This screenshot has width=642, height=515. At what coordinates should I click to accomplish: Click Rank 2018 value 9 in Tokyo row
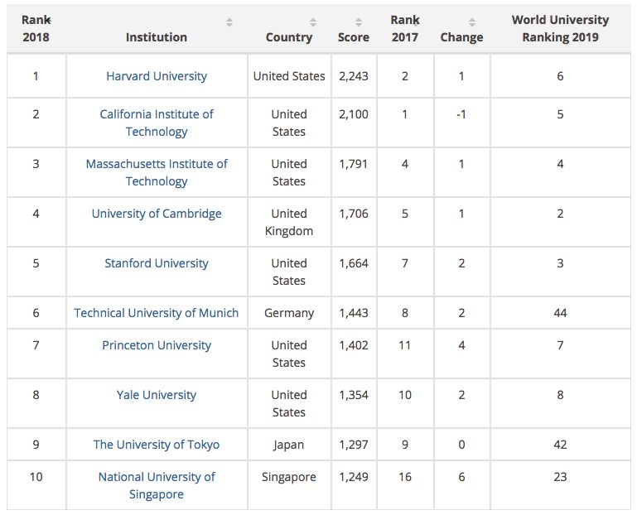tap(36, 445)
